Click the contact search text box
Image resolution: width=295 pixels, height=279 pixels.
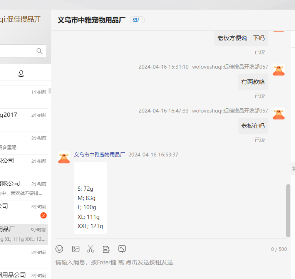click(x=15, y=51)
